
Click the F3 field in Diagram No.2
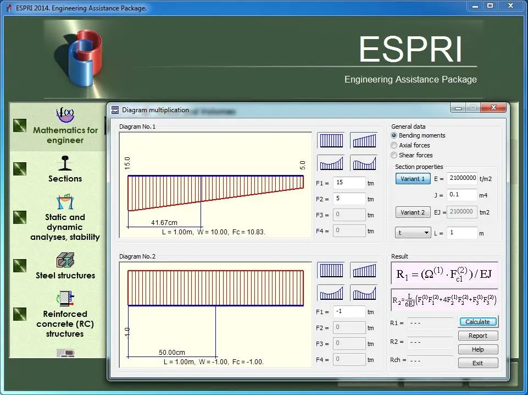pyautogui.click(x=349, y=343)
